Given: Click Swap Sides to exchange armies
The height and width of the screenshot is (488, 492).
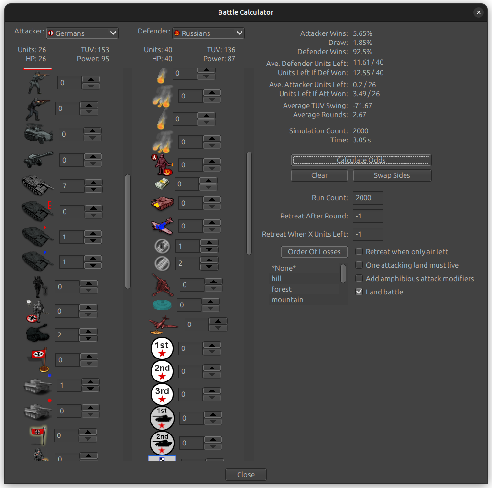Looking at the screenshot, I should (x=392, y=175).
